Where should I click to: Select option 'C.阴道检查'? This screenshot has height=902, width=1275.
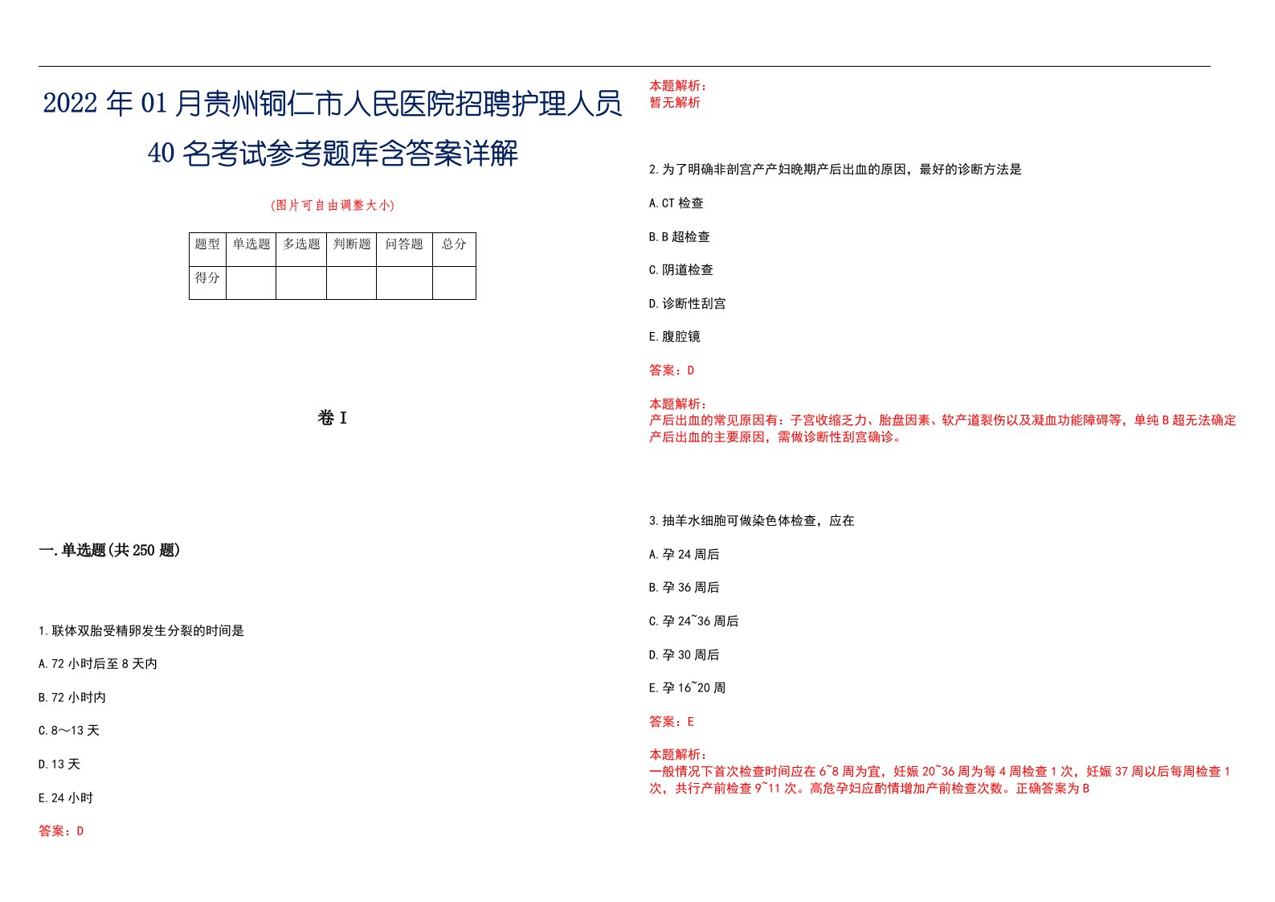681,270
